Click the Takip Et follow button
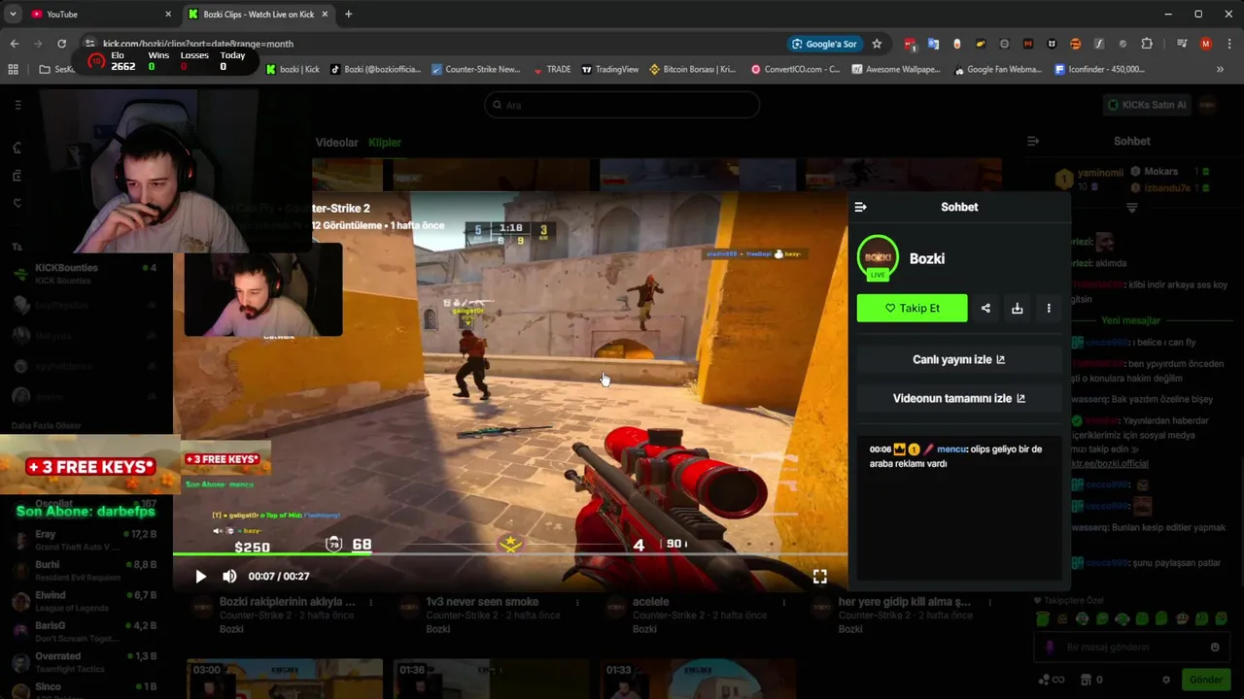The image size is (1244, 699). (x=912, y=308)
